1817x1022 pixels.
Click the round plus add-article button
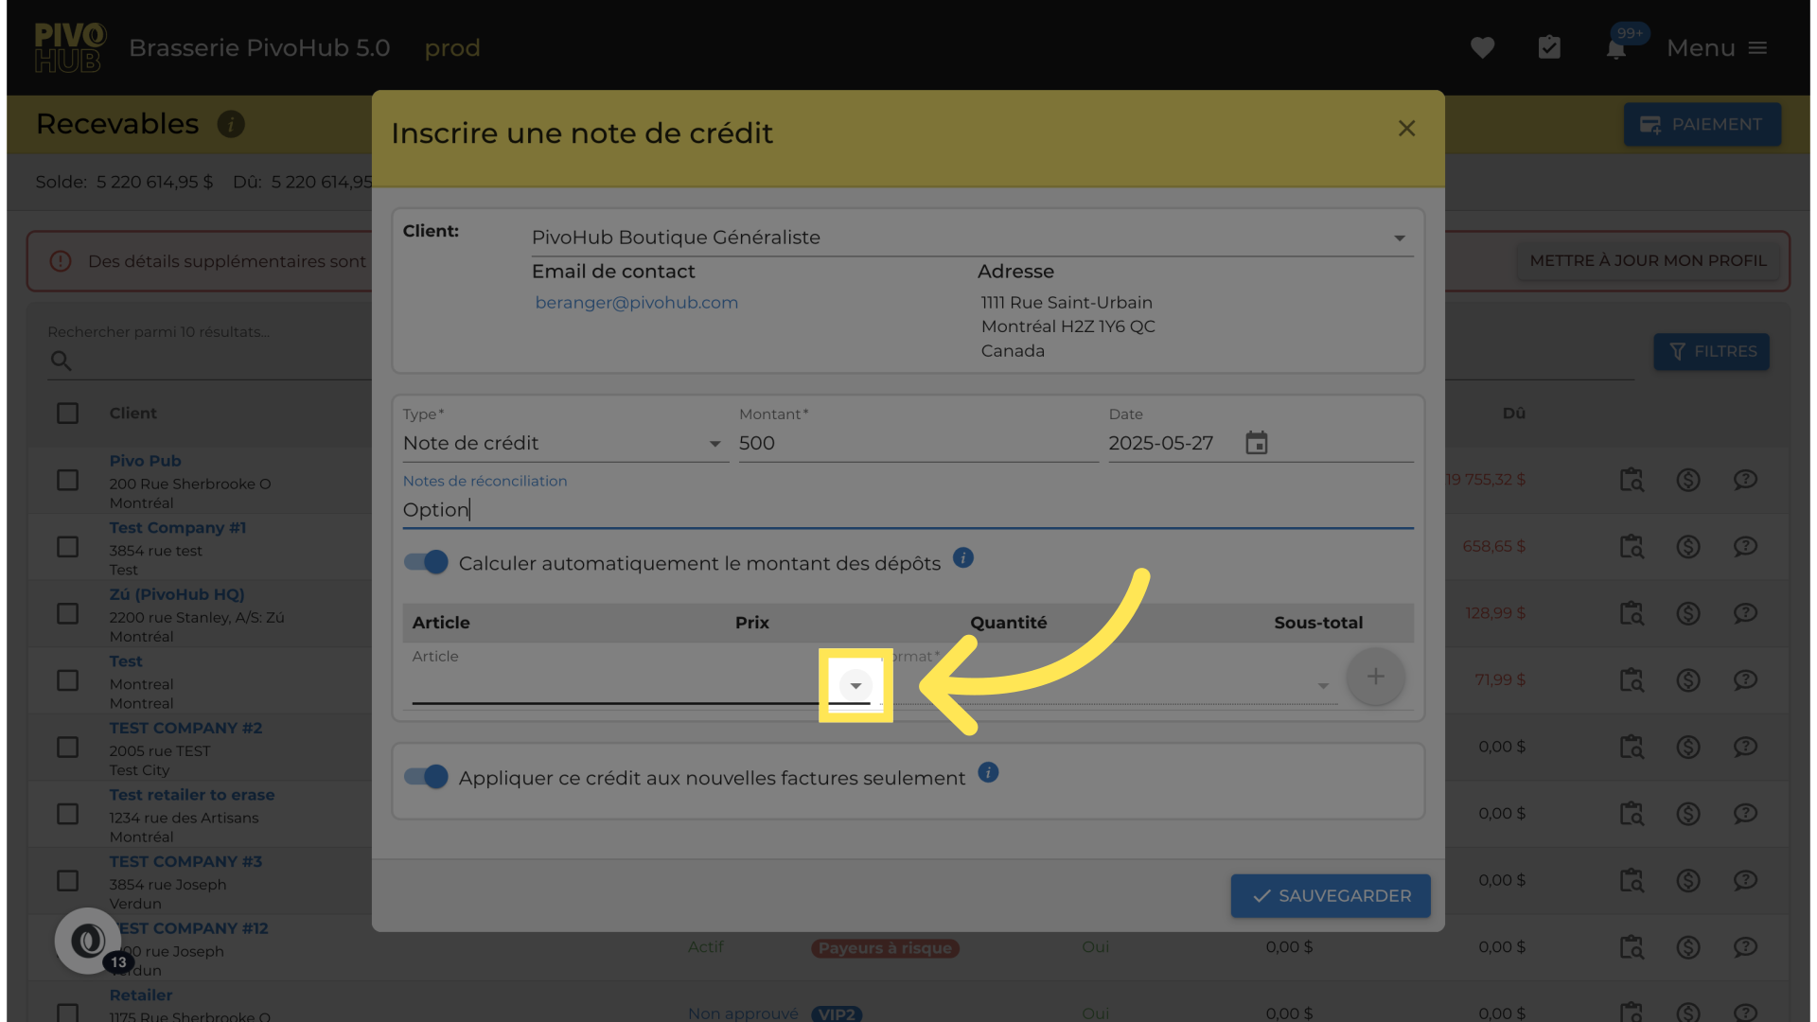pyautogui.click(x=1375, y=677)
